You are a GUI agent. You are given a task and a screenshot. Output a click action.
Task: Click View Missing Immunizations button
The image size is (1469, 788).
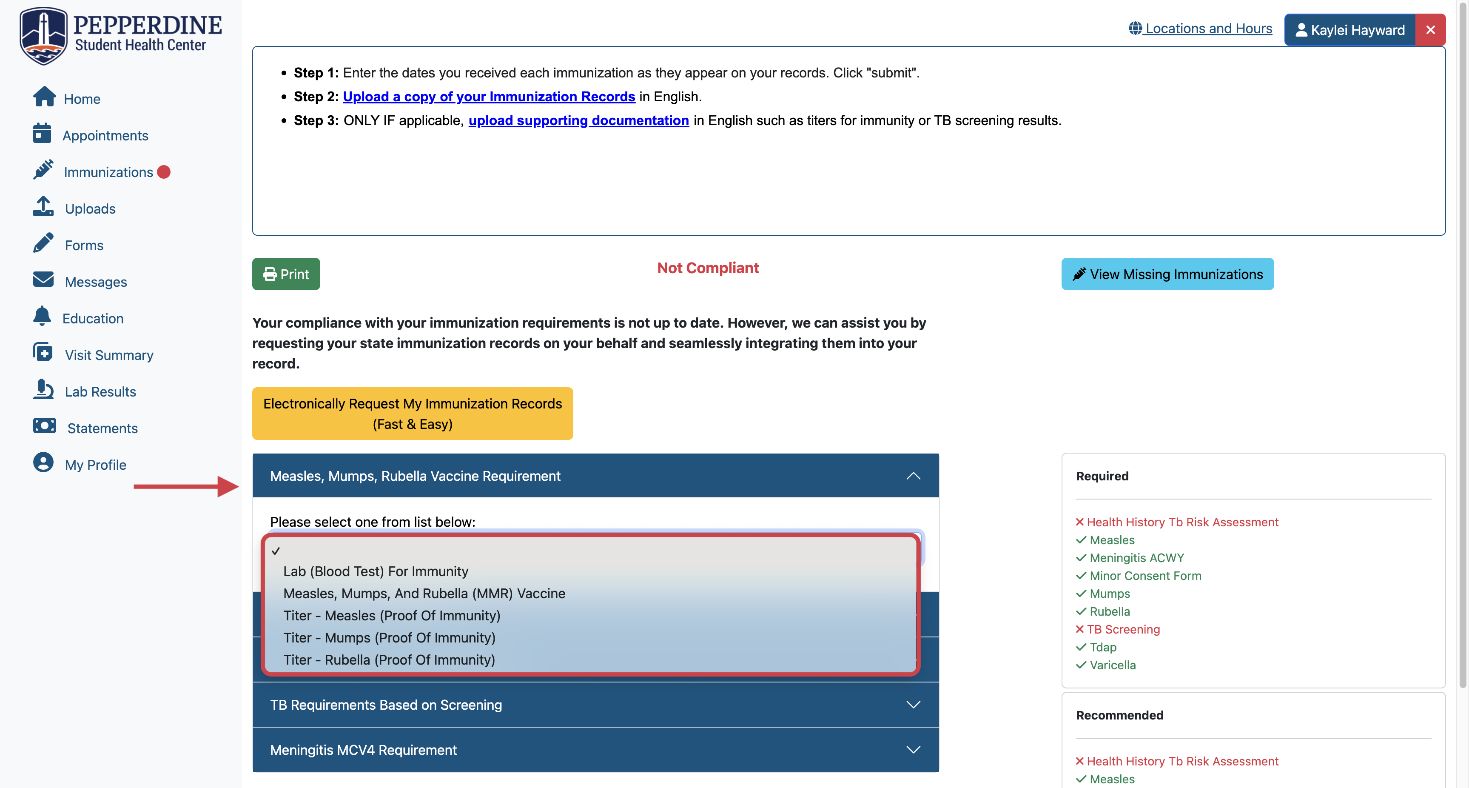point(1167,274)
